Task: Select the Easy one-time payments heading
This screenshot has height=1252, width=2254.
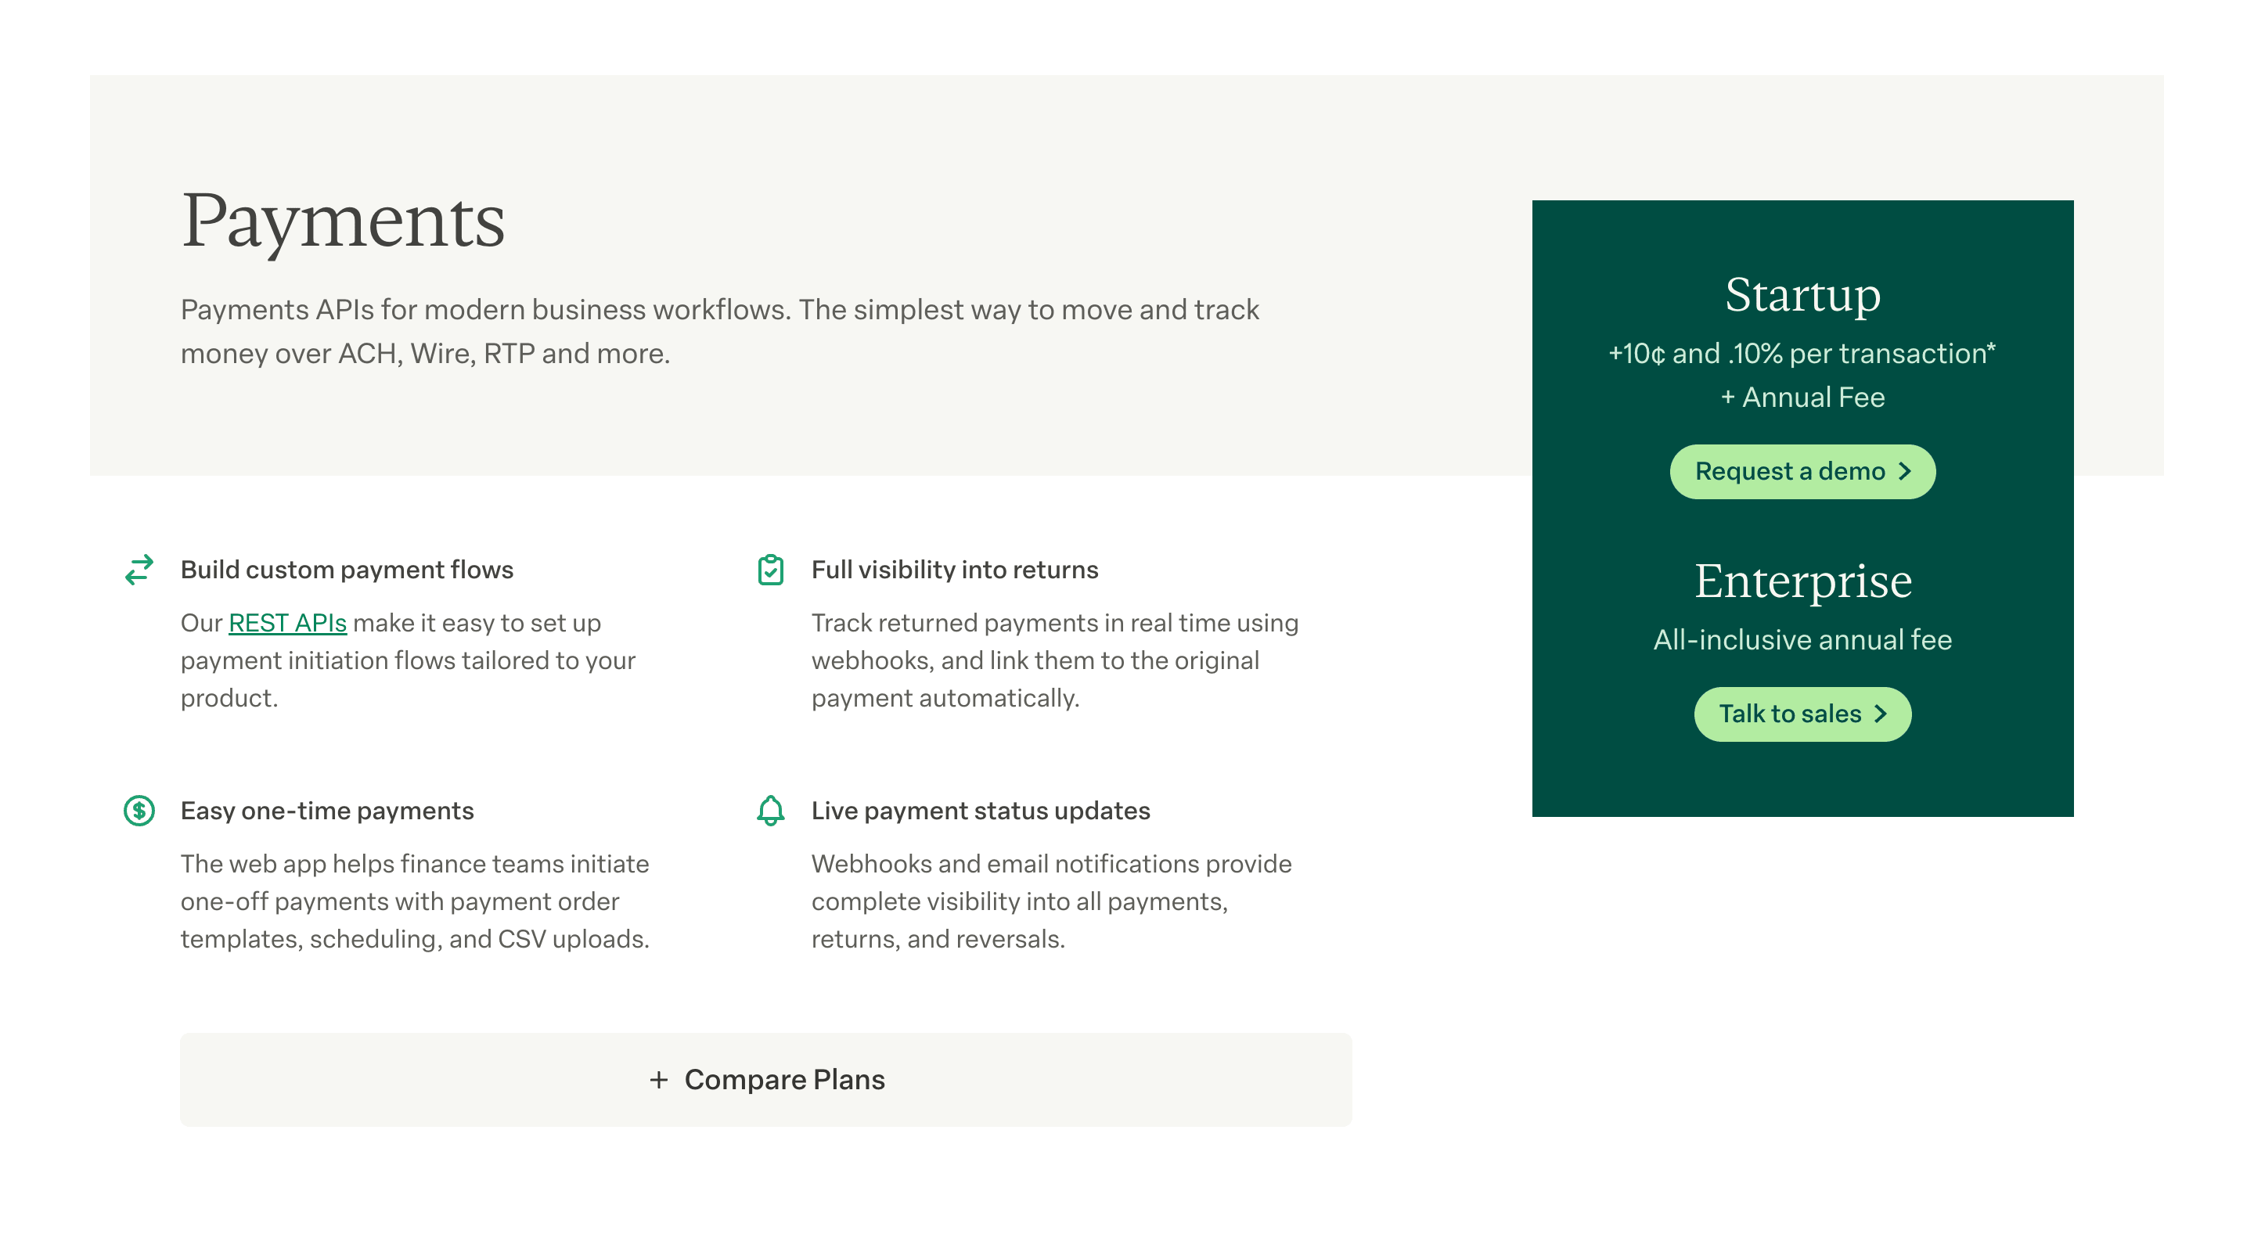Action: (327, 811)
